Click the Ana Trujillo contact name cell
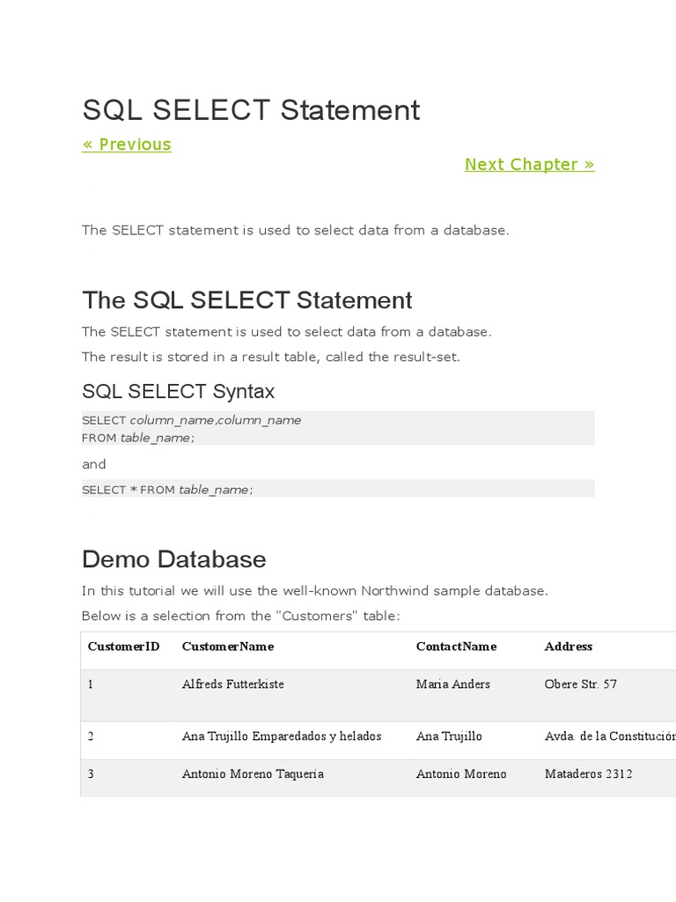The height and width of the screenshot is (902, 676). click(x=449, y=736)
